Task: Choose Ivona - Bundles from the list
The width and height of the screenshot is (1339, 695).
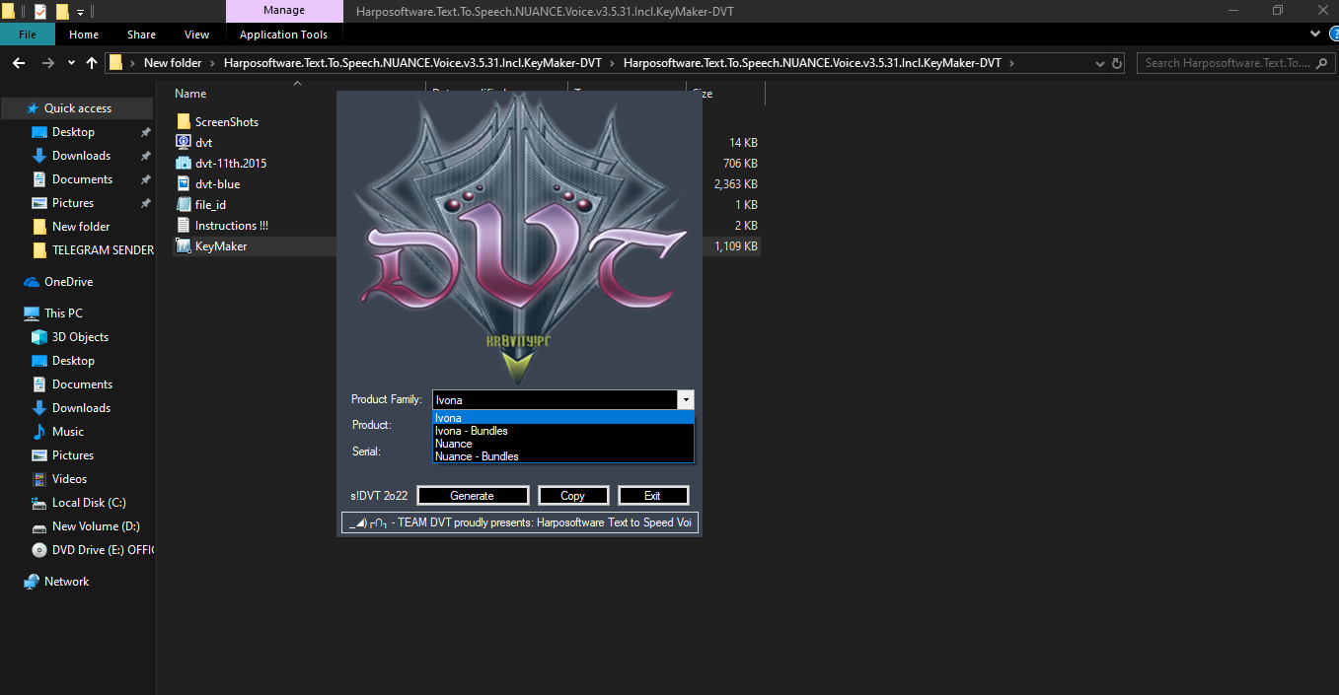Action: [x=563, y=431]
